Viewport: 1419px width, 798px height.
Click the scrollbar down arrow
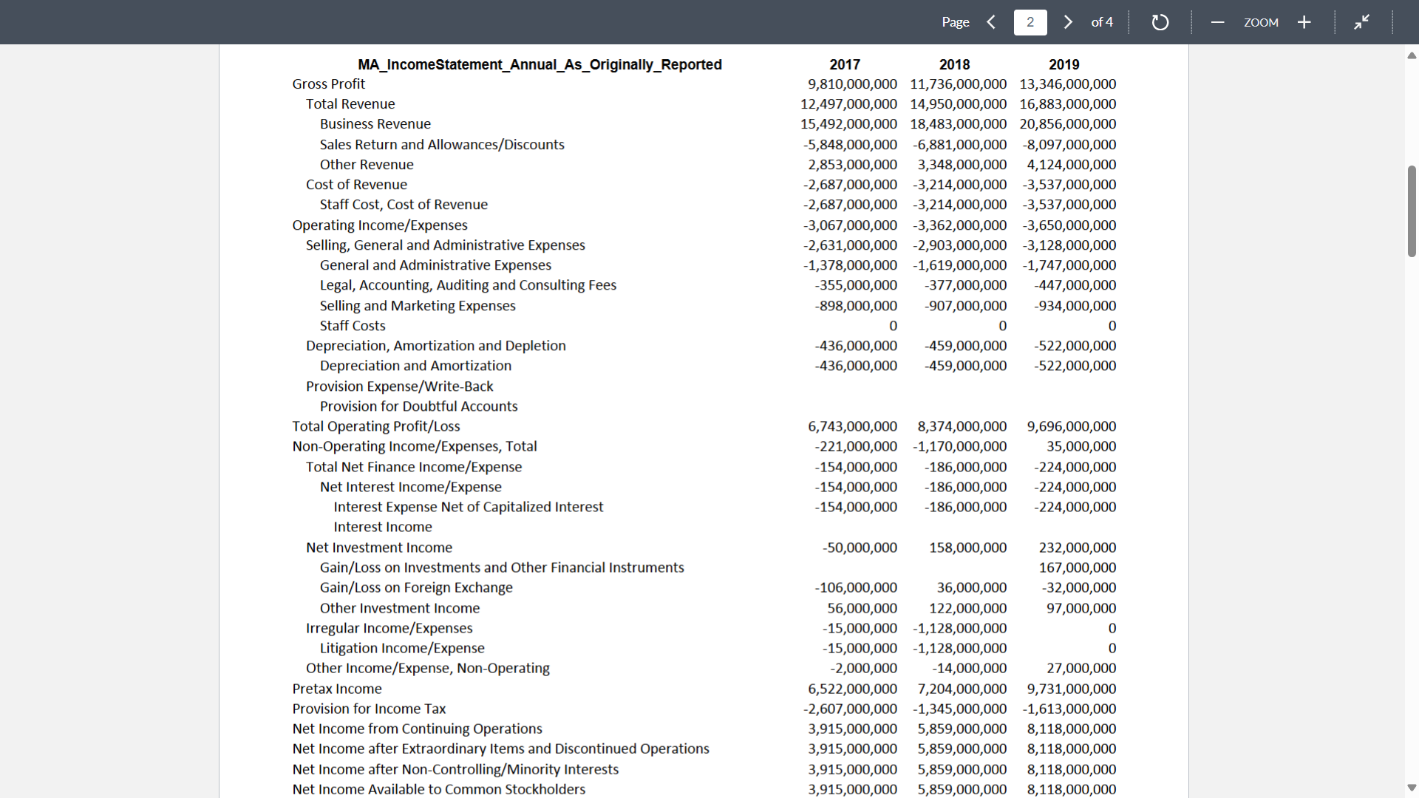pyautogui.click(x=1412, y=788)
